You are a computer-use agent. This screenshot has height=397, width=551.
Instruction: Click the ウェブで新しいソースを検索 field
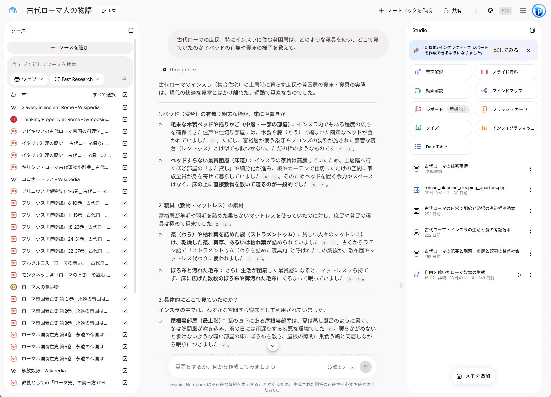(x=70, y=65)
